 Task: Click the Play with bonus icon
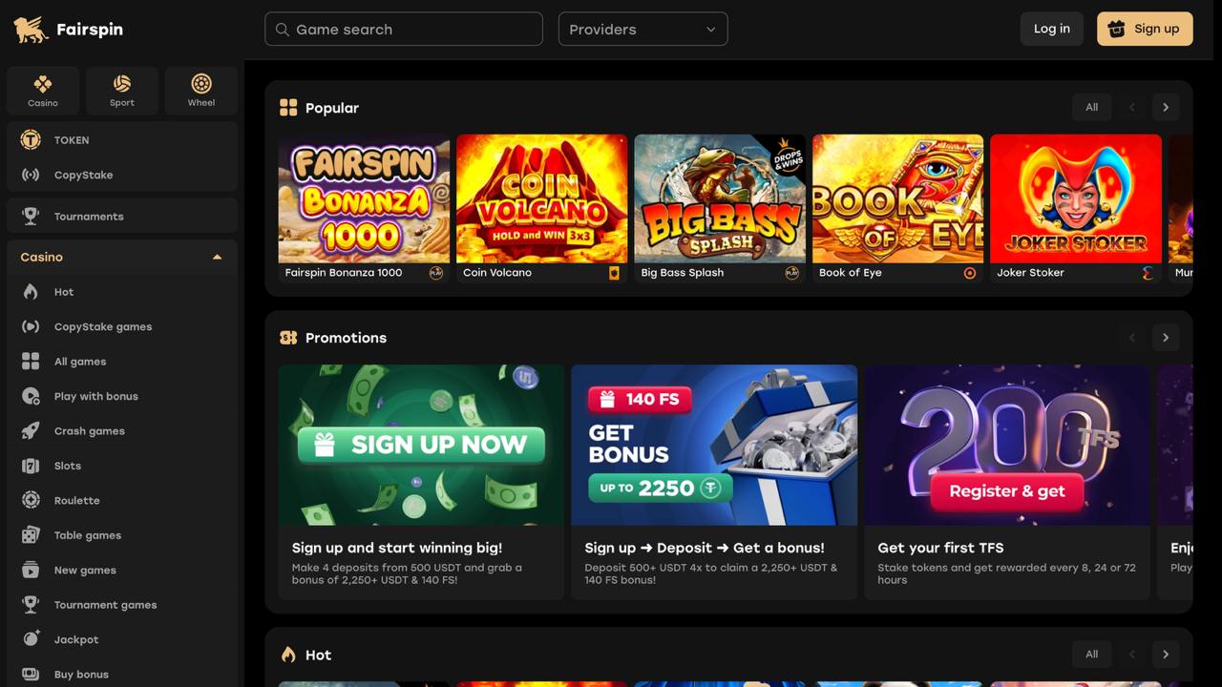tap(31, 396)
